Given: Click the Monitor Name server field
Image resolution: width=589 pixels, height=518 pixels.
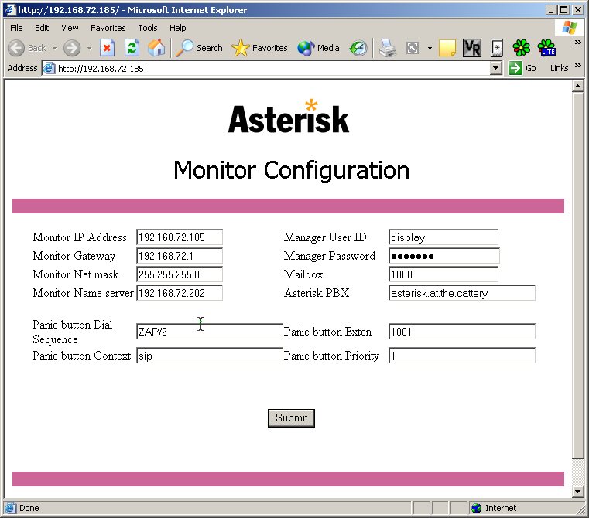Looking at the screenshot, I should click(180, 293).
